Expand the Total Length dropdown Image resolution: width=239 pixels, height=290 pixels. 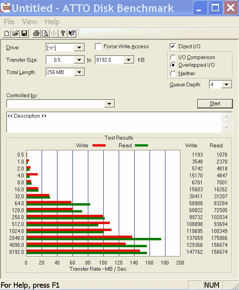coord(79,72)
